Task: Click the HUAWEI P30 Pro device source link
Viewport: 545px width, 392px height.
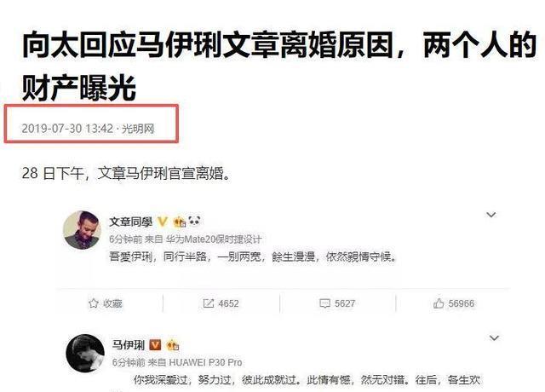Action: point(205,362)
